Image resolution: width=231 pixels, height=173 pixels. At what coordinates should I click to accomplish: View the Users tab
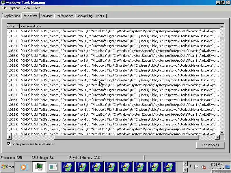coord(100,16)
